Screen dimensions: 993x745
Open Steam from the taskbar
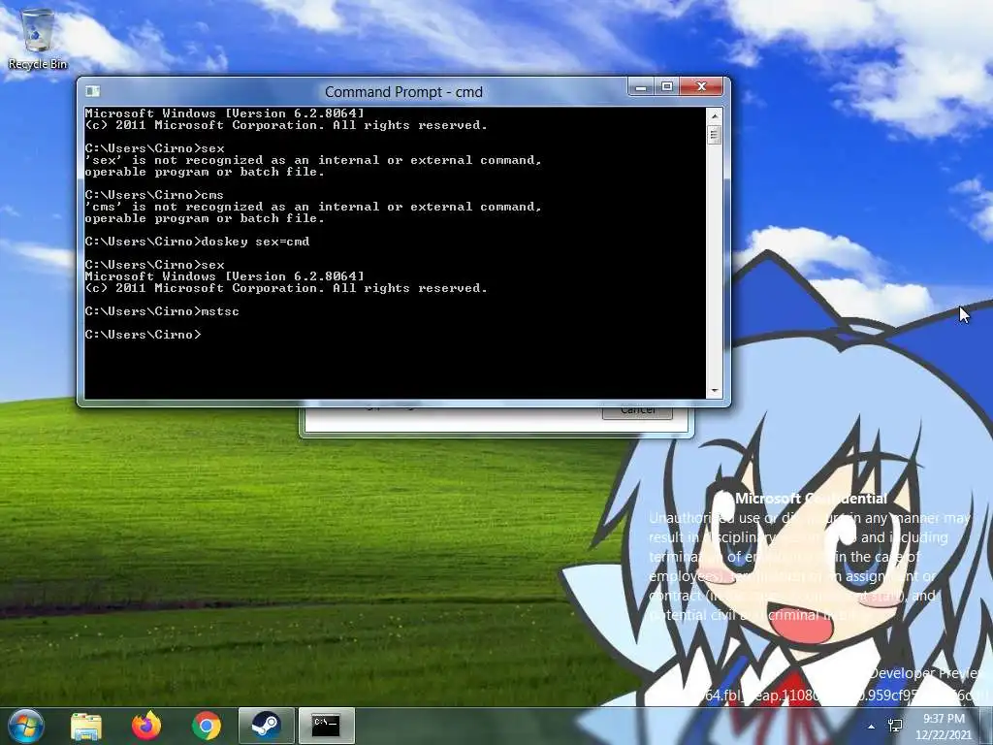(x=266, y=726)
